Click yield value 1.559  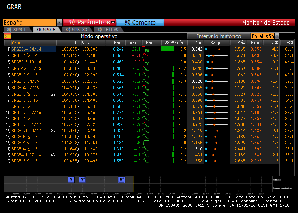(x=118, y=161)
